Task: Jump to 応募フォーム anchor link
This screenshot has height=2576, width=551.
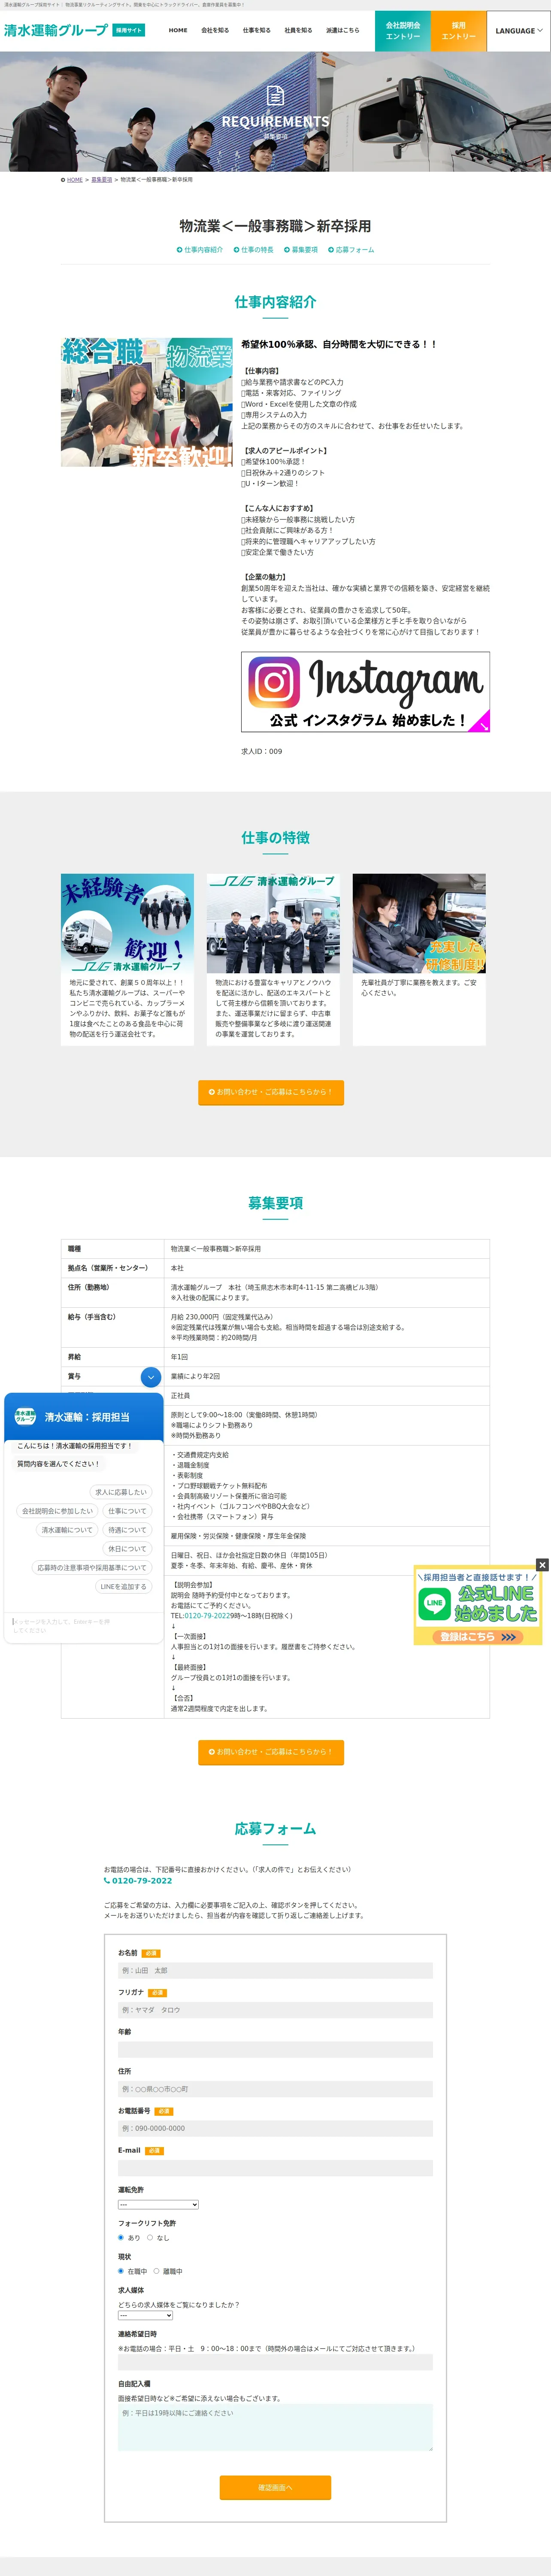Action: point(351,250)
